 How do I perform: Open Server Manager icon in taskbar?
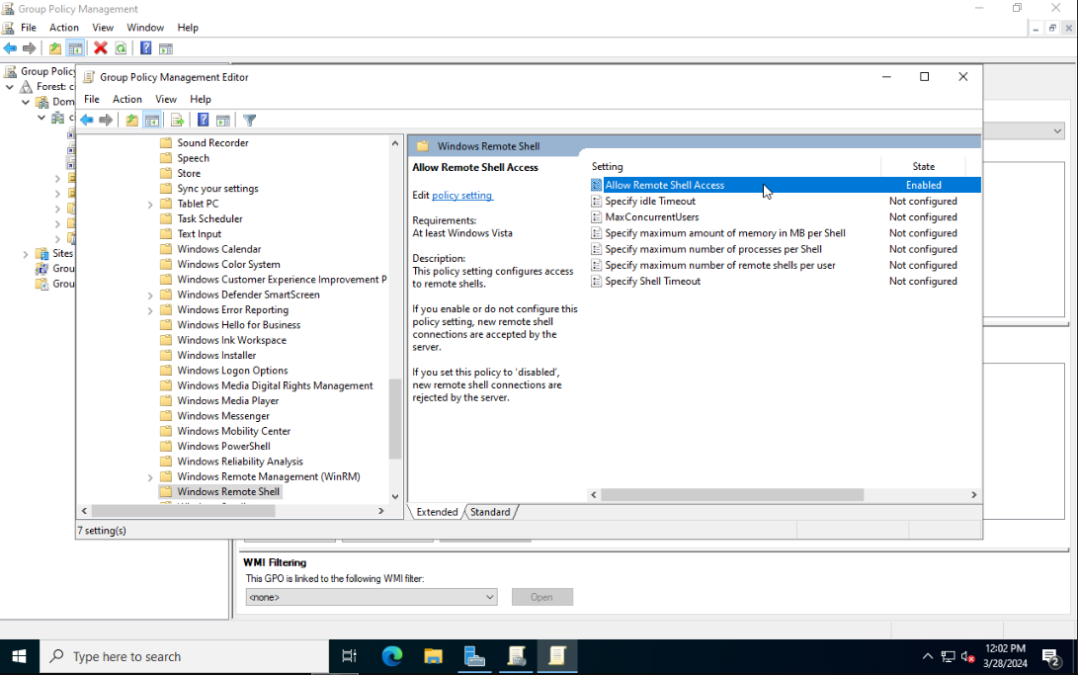[474, 656]
